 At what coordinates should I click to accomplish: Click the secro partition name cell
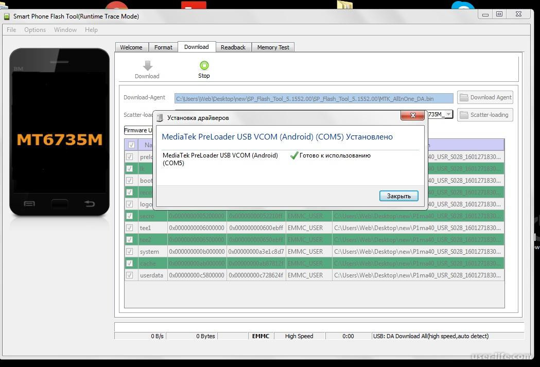(152, 216)
